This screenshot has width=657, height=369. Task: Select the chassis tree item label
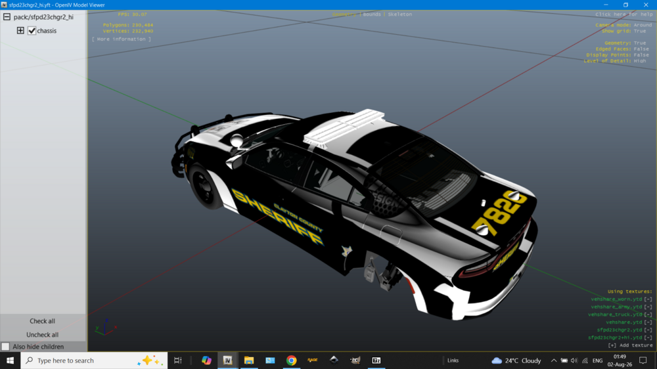pyautogui.click(x=47, y=31)
